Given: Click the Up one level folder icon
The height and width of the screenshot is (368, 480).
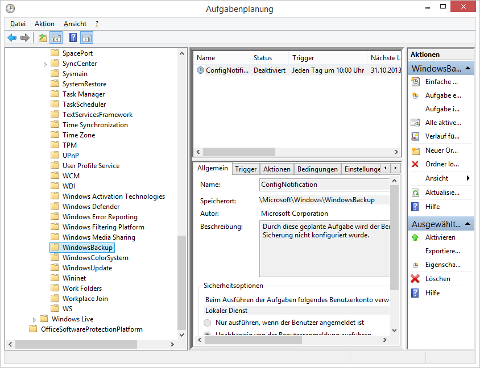Looking at the screenshot, I should 43,38.
